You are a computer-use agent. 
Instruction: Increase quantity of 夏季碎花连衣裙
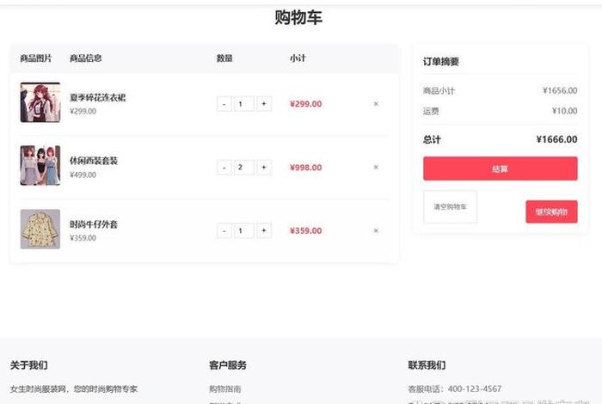pos(264,104)
